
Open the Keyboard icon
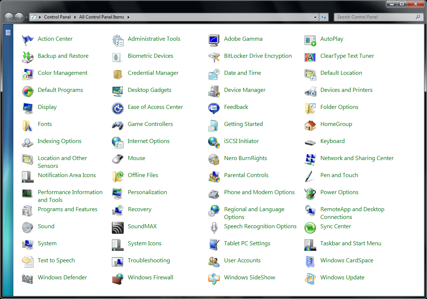310,143
